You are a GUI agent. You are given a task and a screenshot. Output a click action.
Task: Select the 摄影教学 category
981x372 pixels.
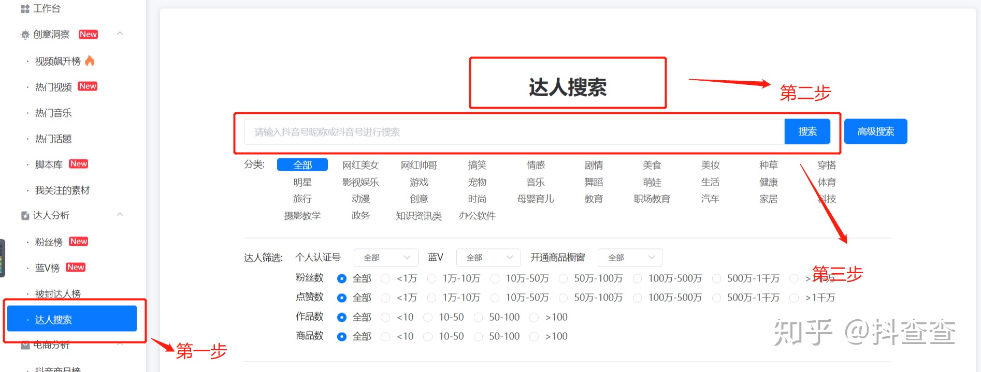pyautogui.click(x=302, y=216)
